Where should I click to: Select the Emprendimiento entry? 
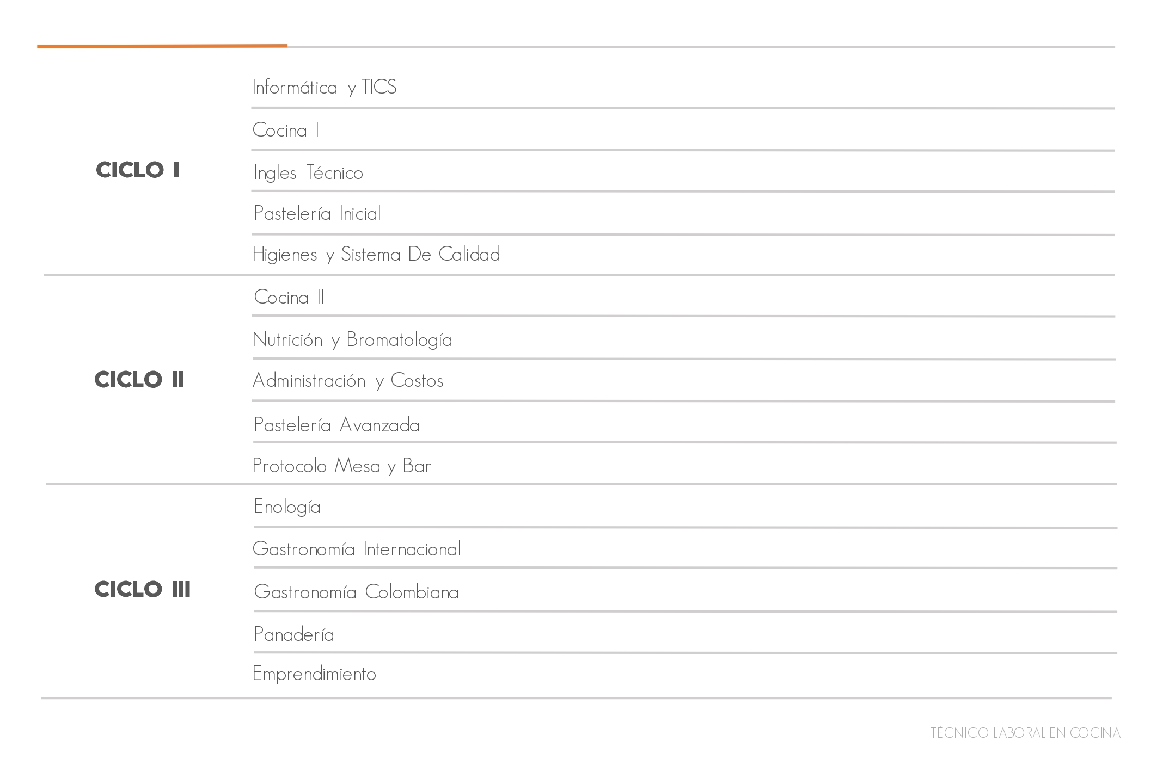pos(314,674)
